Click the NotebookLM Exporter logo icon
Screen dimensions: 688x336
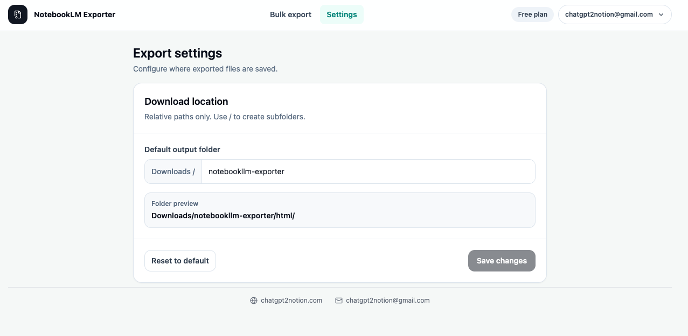click(18, 15)
